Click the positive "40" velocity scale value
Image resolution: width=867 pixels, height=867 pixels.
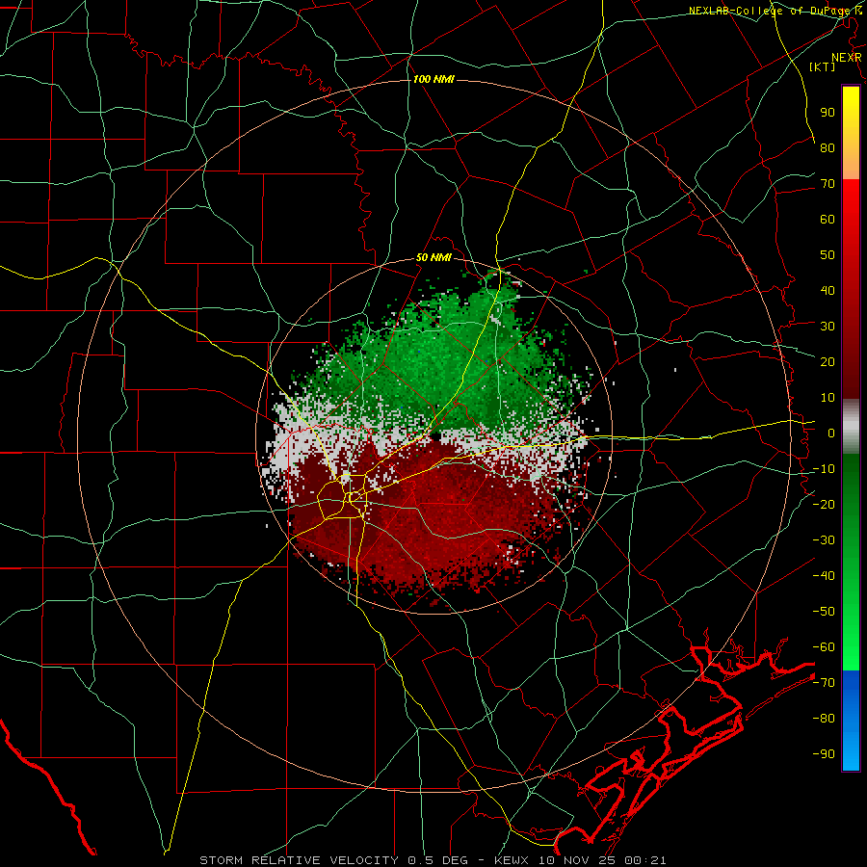coord(828,290)
